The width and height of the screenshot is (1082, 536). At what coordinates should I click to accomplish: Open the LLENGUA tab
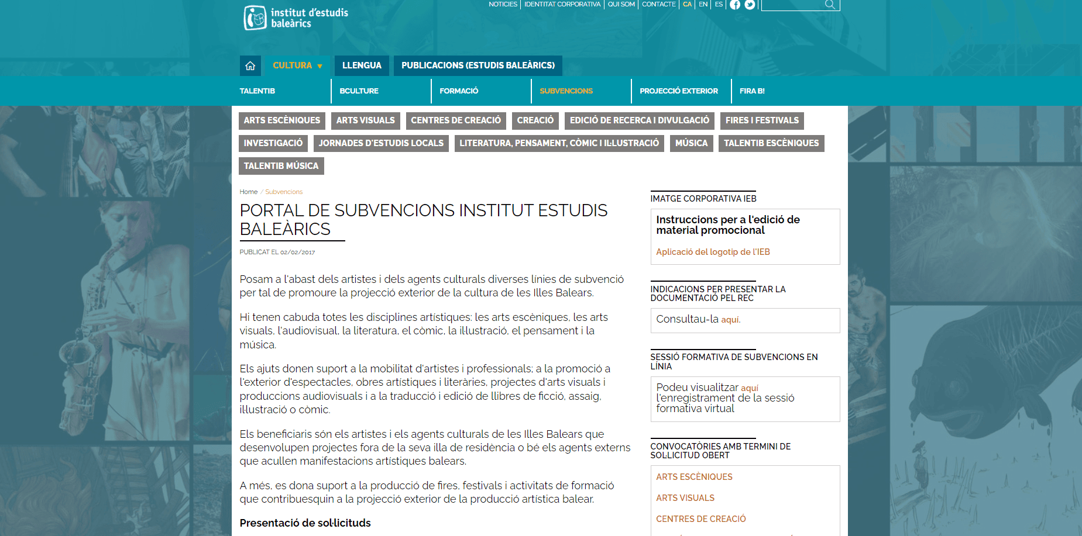click(362, 65)
